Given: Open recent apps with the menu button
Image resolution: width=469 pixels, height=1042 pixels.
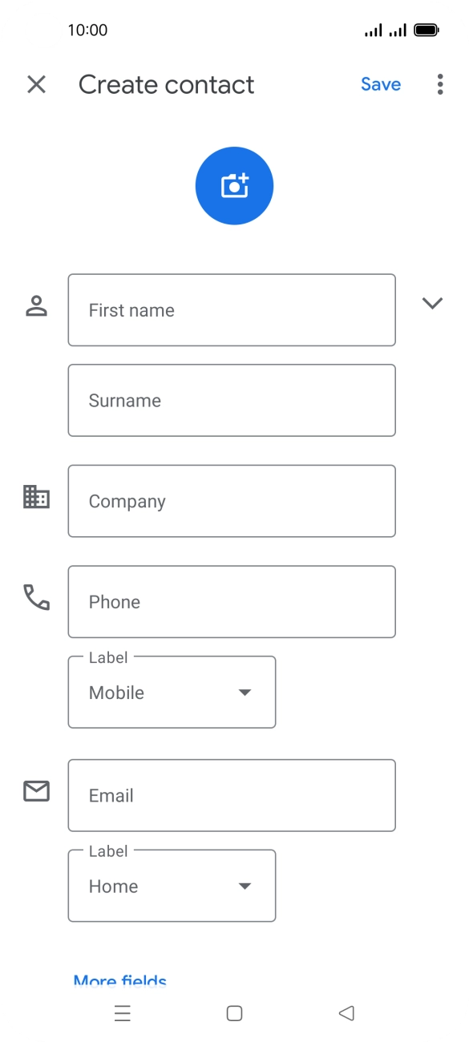Looking at the screenshot, I should coord(122,1013).
